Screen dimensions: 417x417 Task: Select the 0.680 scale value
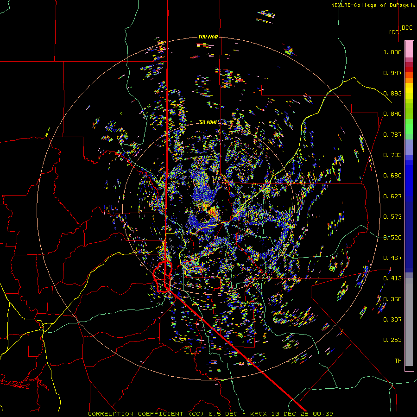click(x=392, y=176)
